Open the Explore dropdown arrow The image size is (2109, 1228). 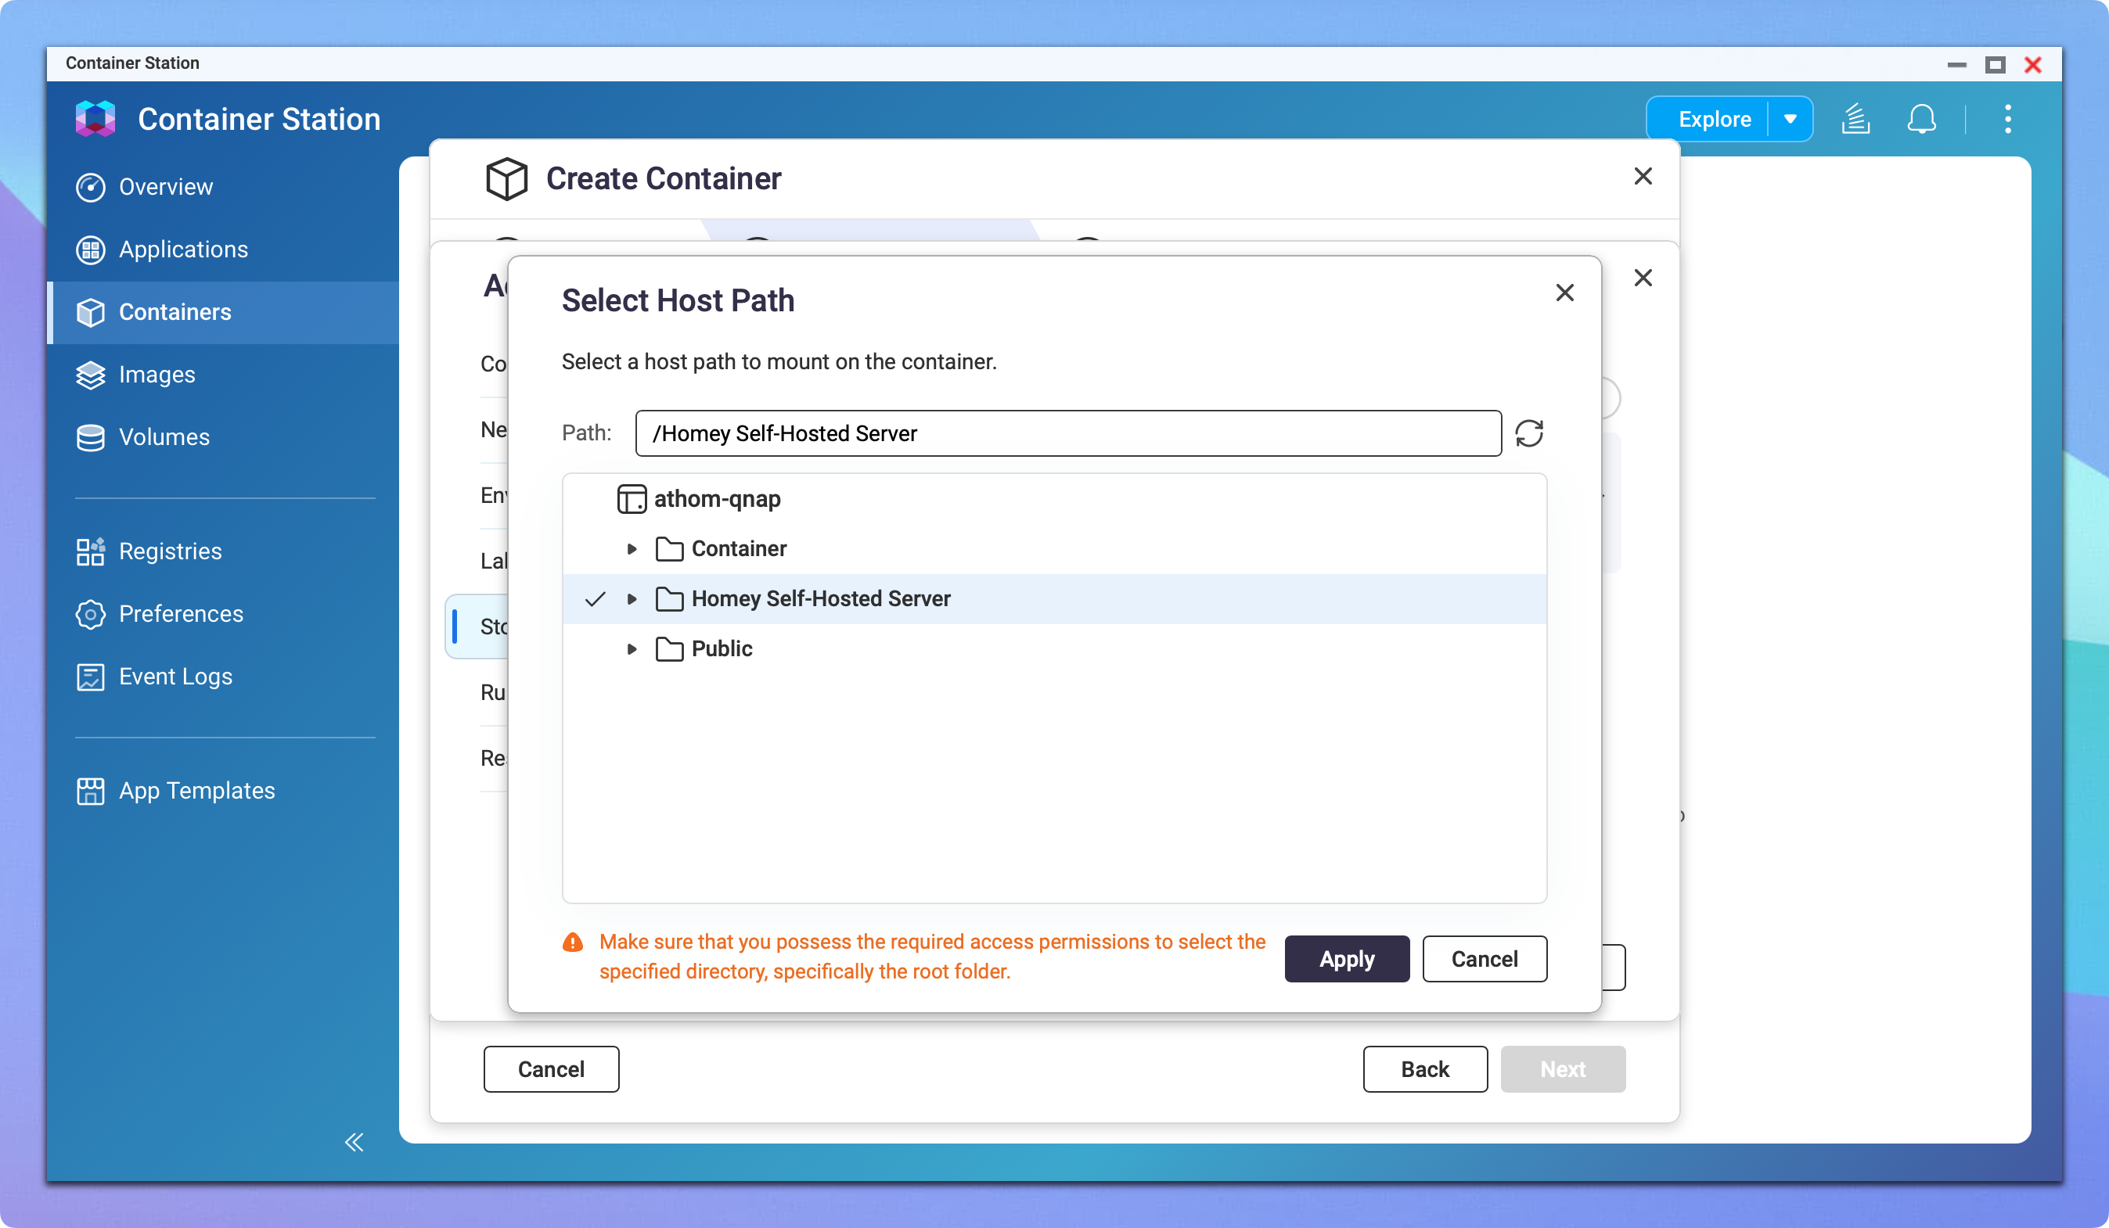(x=1790, y=119)
